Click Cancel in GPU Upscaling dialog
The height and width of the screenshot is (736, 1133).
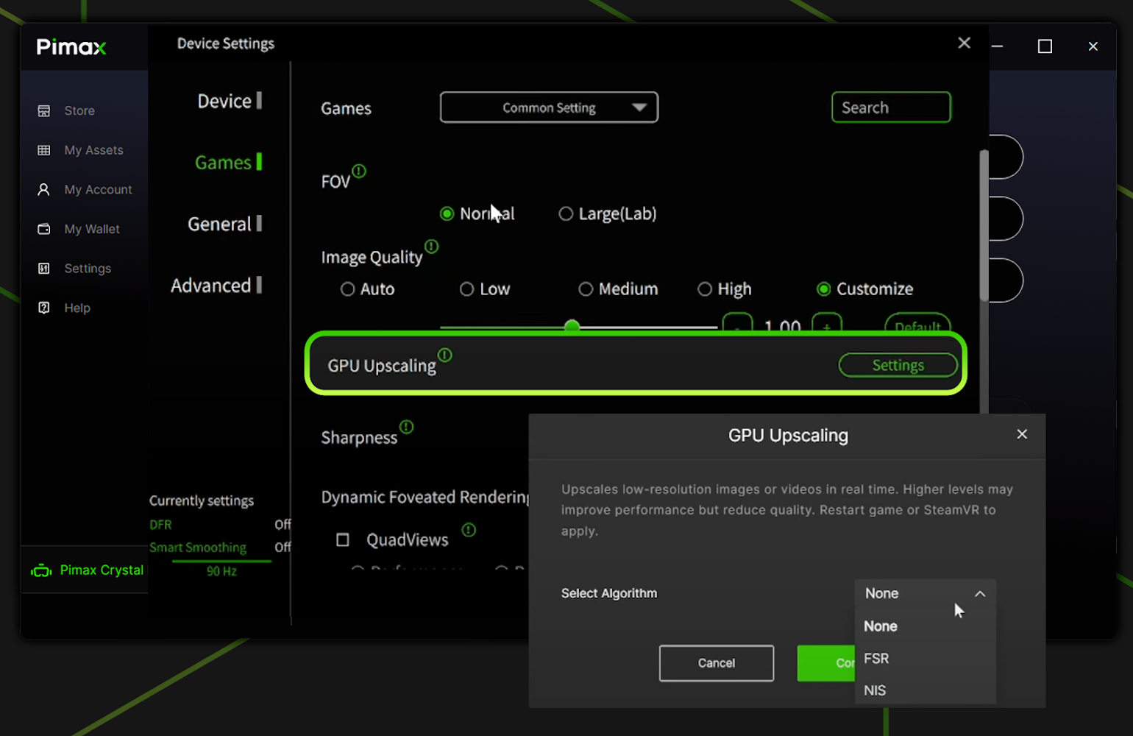(x=716, y=663)
